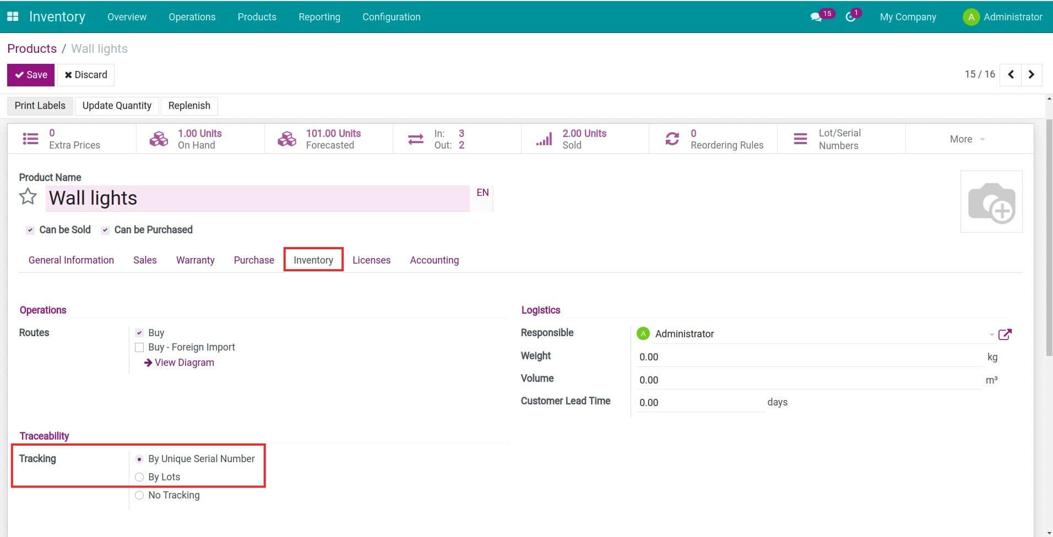Viewport: 1053px width, 537px height.
Task: Open the Responsible user dropdown arrow
Action: (x=991, y=335)
